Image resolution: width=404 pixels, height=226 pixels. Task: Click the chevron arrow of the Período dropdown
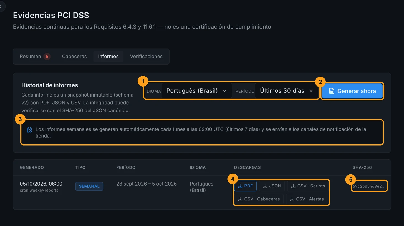click(311, 91)
